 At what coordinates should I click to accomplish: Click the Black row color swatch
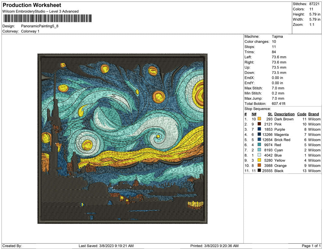tap(259, 170)
